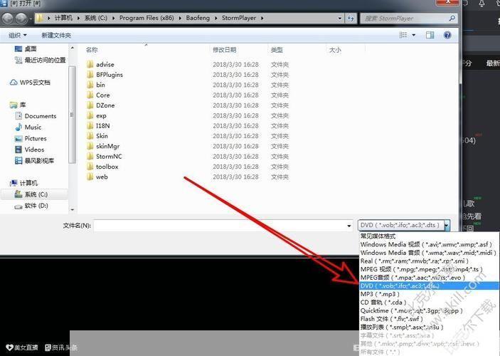
Task: Open the view options icon
Action: (403, 35)
